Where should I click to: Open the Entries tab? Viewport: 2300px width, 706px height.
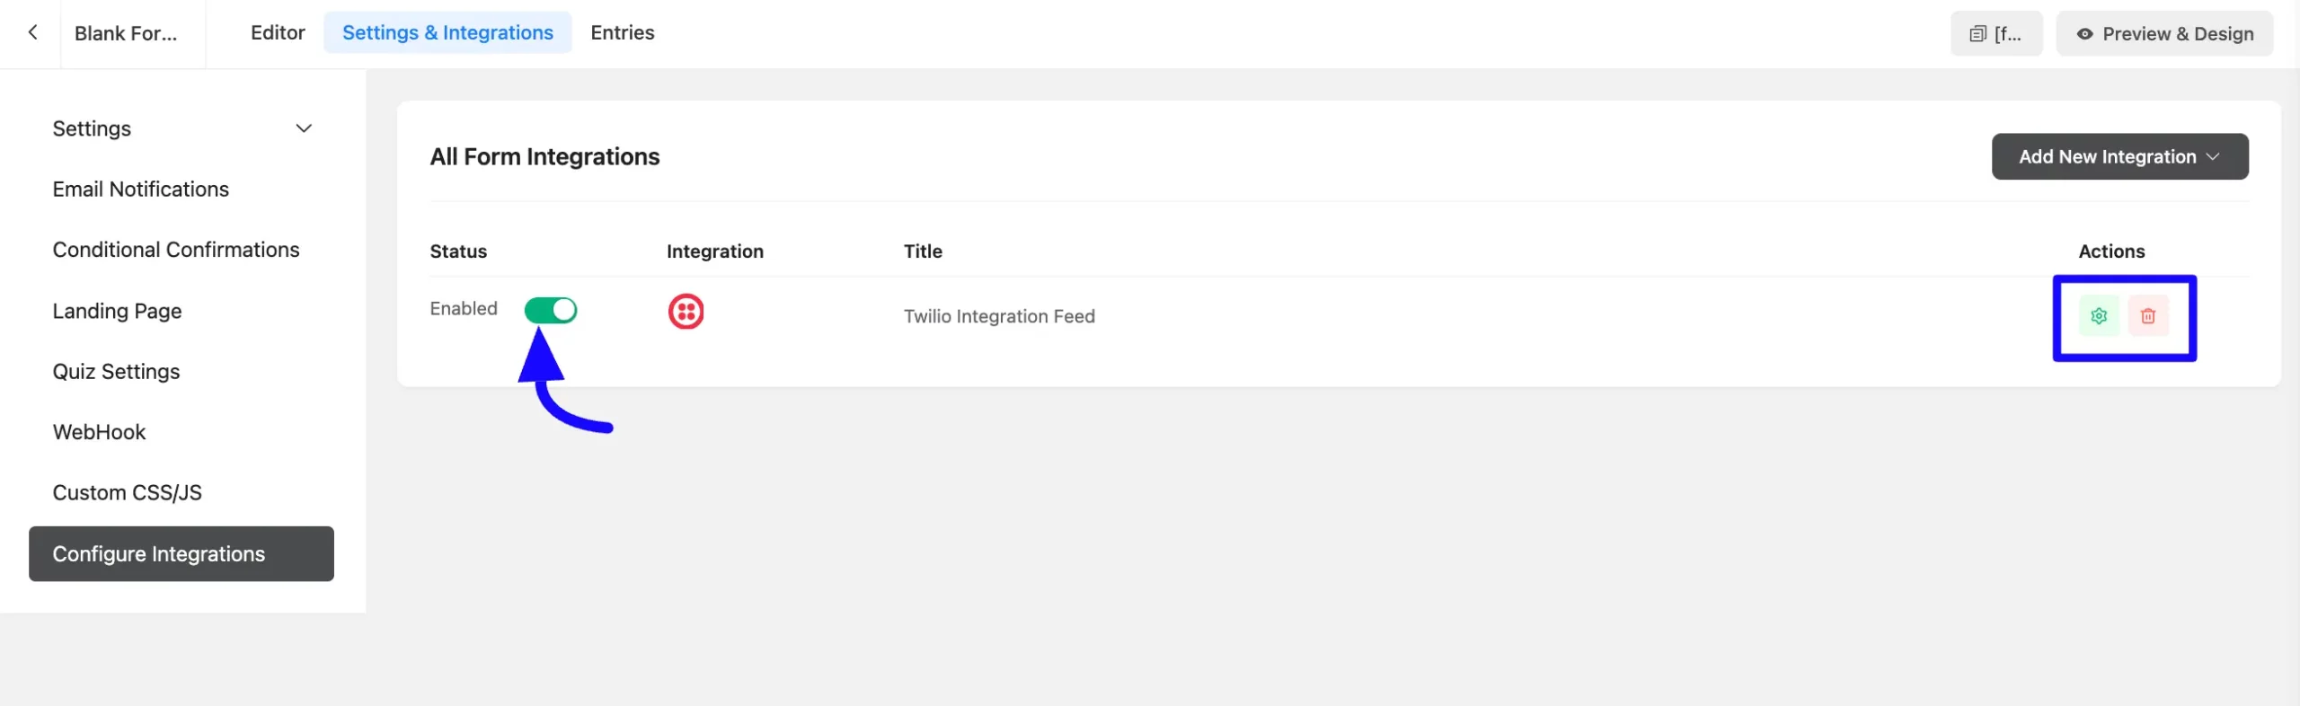click(622, 32)
